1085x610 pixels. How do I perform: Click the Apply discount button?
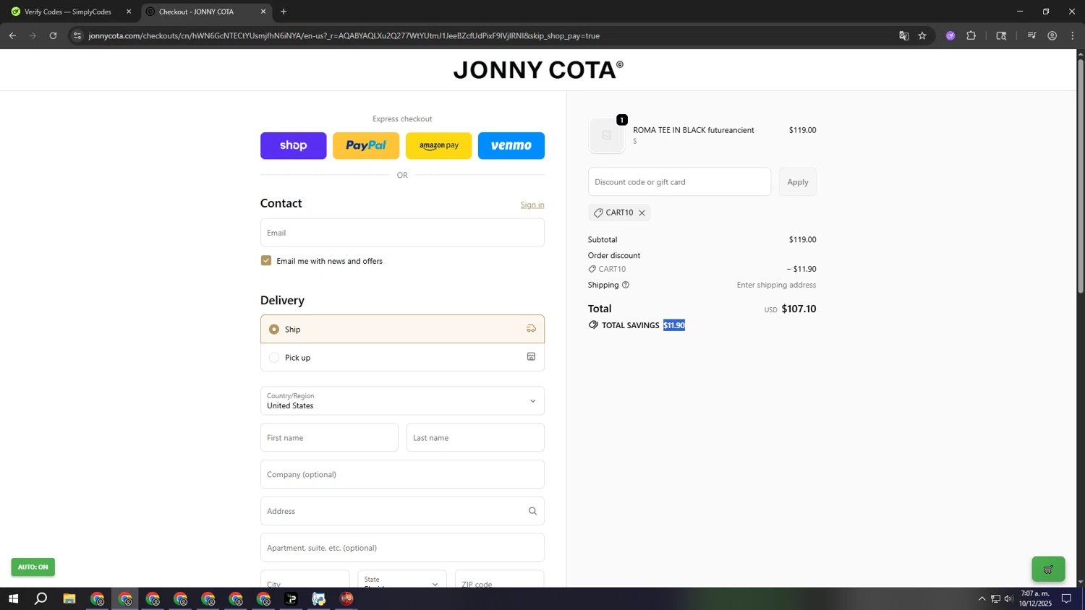point(798,182)
